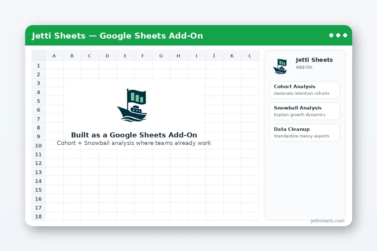Select row 2 header
377x251 pixels.
38,74
